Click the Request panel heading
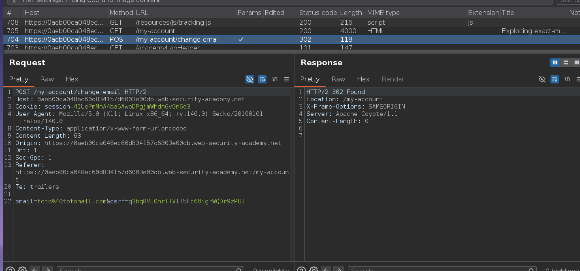The height and width of the screenshot is (271, 580). (27, 62)
